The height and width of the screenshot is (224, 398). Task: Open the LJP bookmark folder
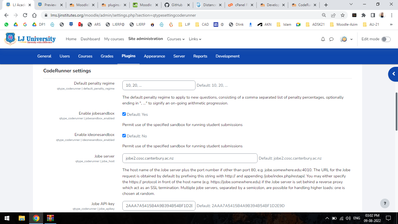(x=184, y=24)
